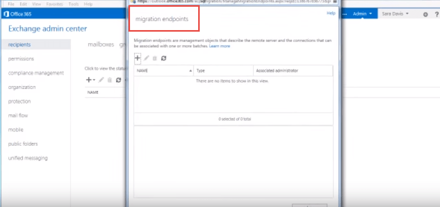
Task: Refresh the migration endpoints list
Action: point(164,58)
